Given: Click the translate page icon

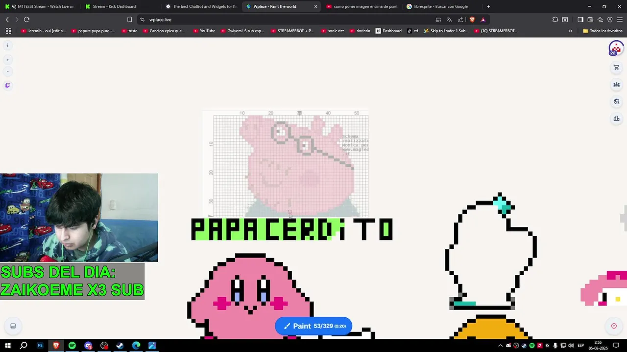Looking at the screenshot, I should [x=449, y=20].
